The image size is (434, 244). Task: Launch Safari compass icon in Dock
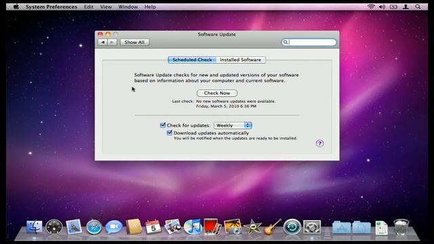tap(94, 227)
